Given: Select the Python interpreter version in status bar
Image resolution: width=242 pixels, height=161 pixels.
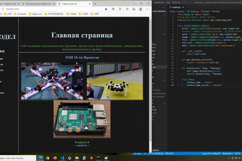Looking at the screenshot, I should [156, 154].
